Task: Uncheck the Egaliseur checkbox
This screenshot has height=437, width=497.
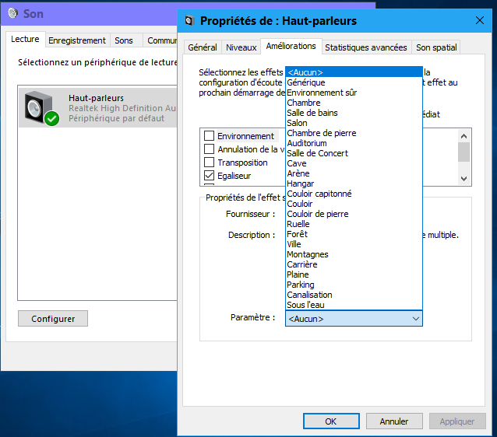Action: point(209,176)
